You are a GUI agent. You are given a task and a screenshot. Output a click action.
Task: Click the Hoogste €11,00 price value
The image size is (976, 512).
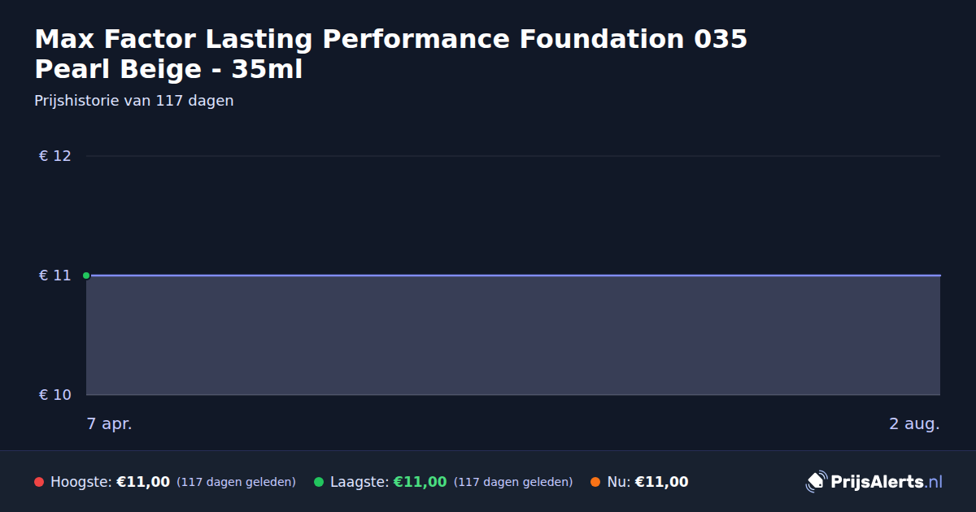click(x=143, y=482)
